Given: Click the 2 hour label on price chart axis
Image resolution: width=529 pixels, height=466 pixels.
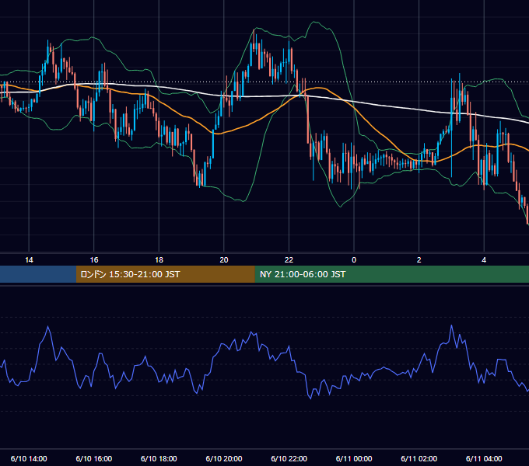Looking at the screenshot, I should 419,260.
